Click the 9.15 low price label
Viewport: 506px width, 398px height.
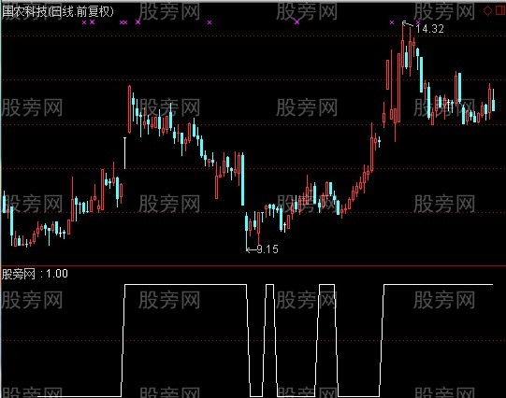267,249
